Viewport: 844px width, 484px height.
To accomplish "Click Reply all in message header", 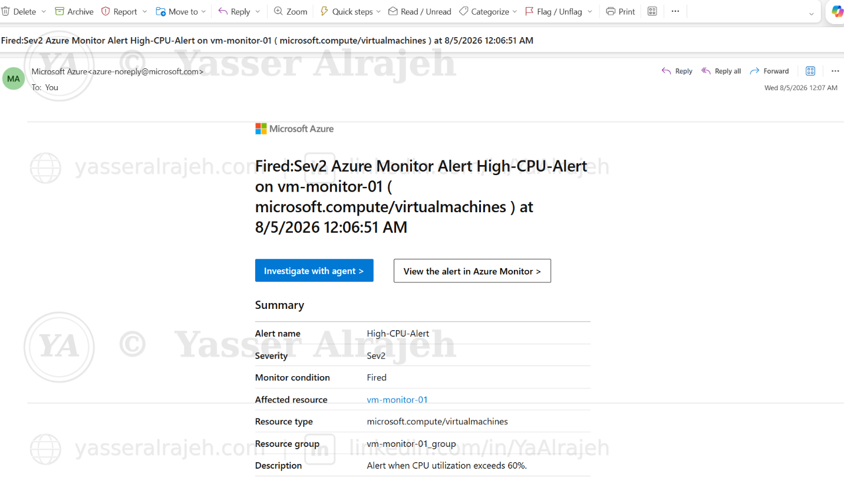I will click(x=721, y=71).
